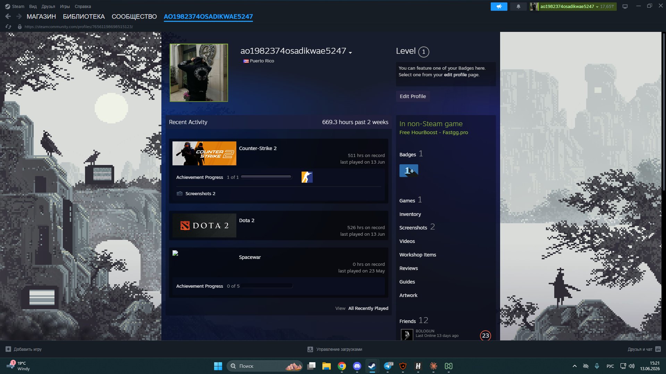Click the Spacewar achievement progress bar
The image size is (666, 374).
[x=267, y=286]
